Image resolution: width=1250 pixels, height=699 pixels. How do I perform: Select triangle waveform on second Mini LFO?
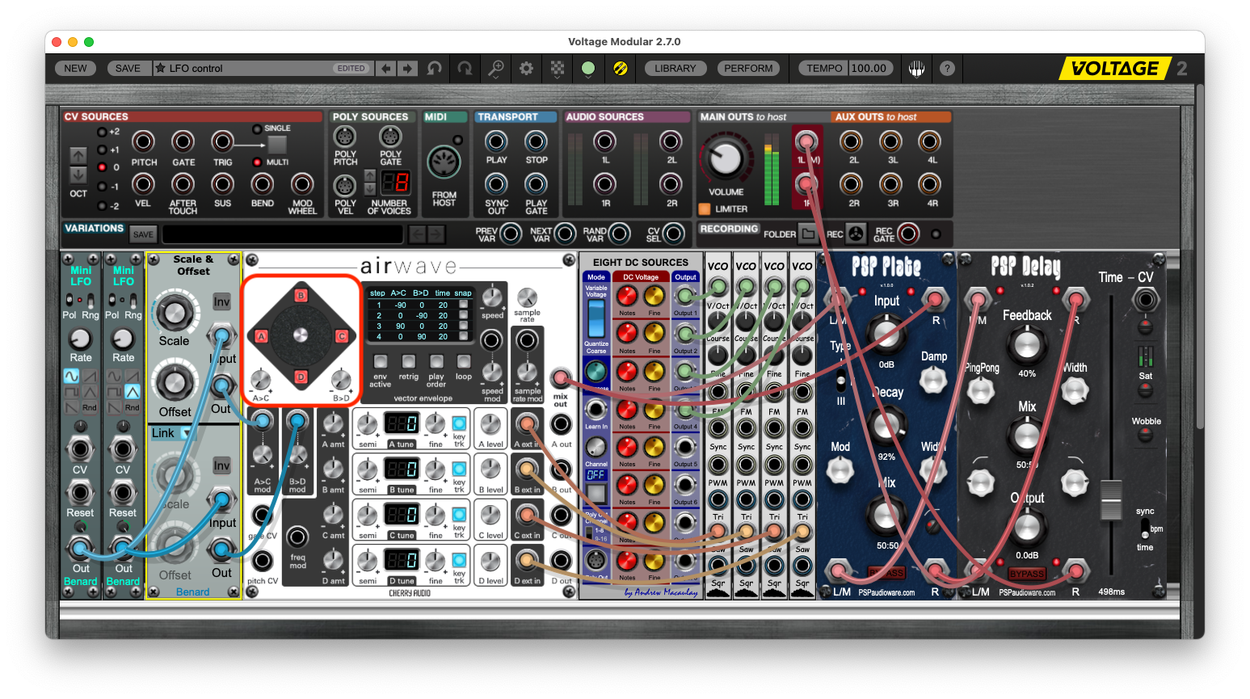point(132,391)
